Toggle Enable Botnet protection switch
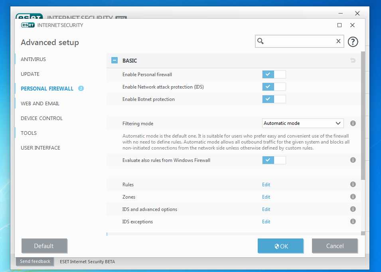This screenshot has height=272, width=381. coord(274,99)
